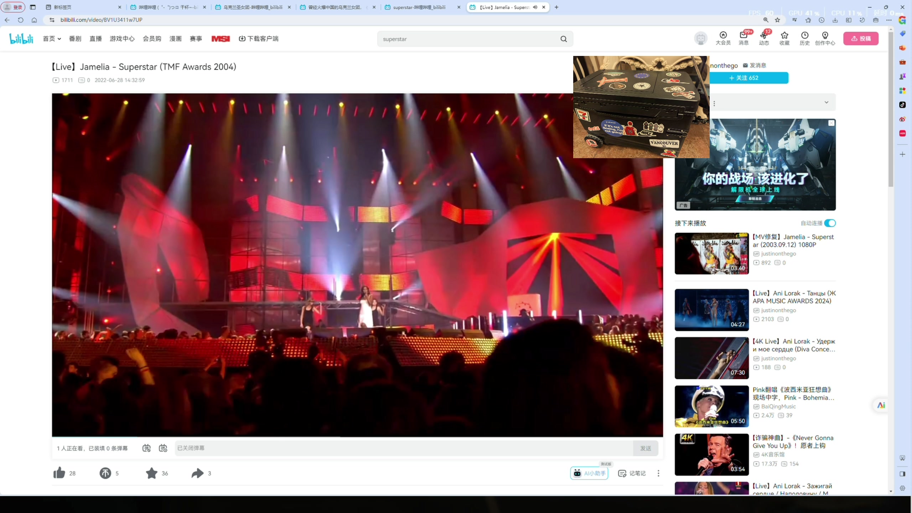Open danmaku settings icon with gear

163,448
